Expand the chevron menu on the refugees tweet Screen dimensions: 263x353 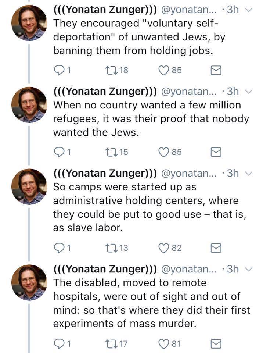point(249,92)
